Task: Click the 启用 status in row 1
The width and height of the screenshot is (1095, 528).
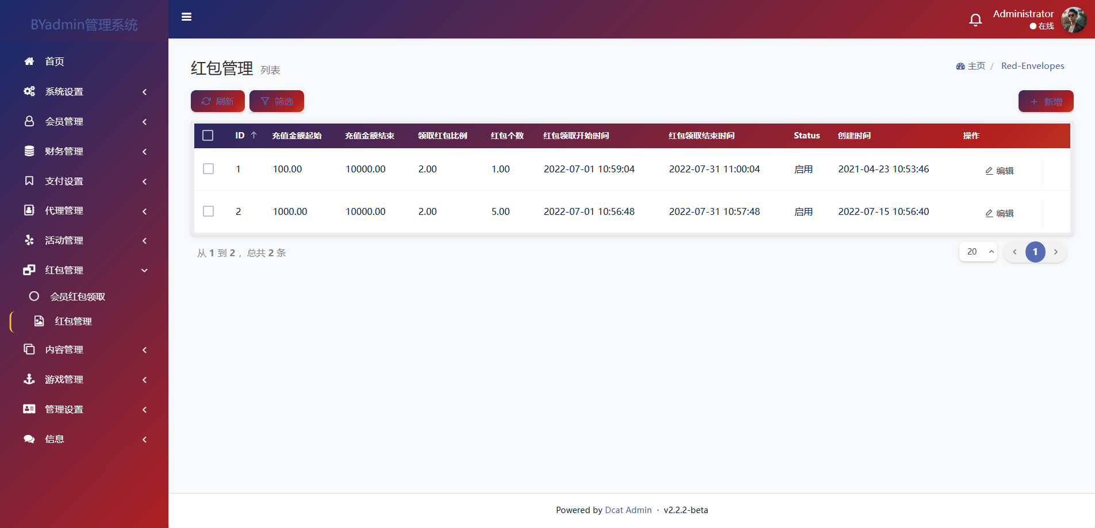Action: coord(804,169)
